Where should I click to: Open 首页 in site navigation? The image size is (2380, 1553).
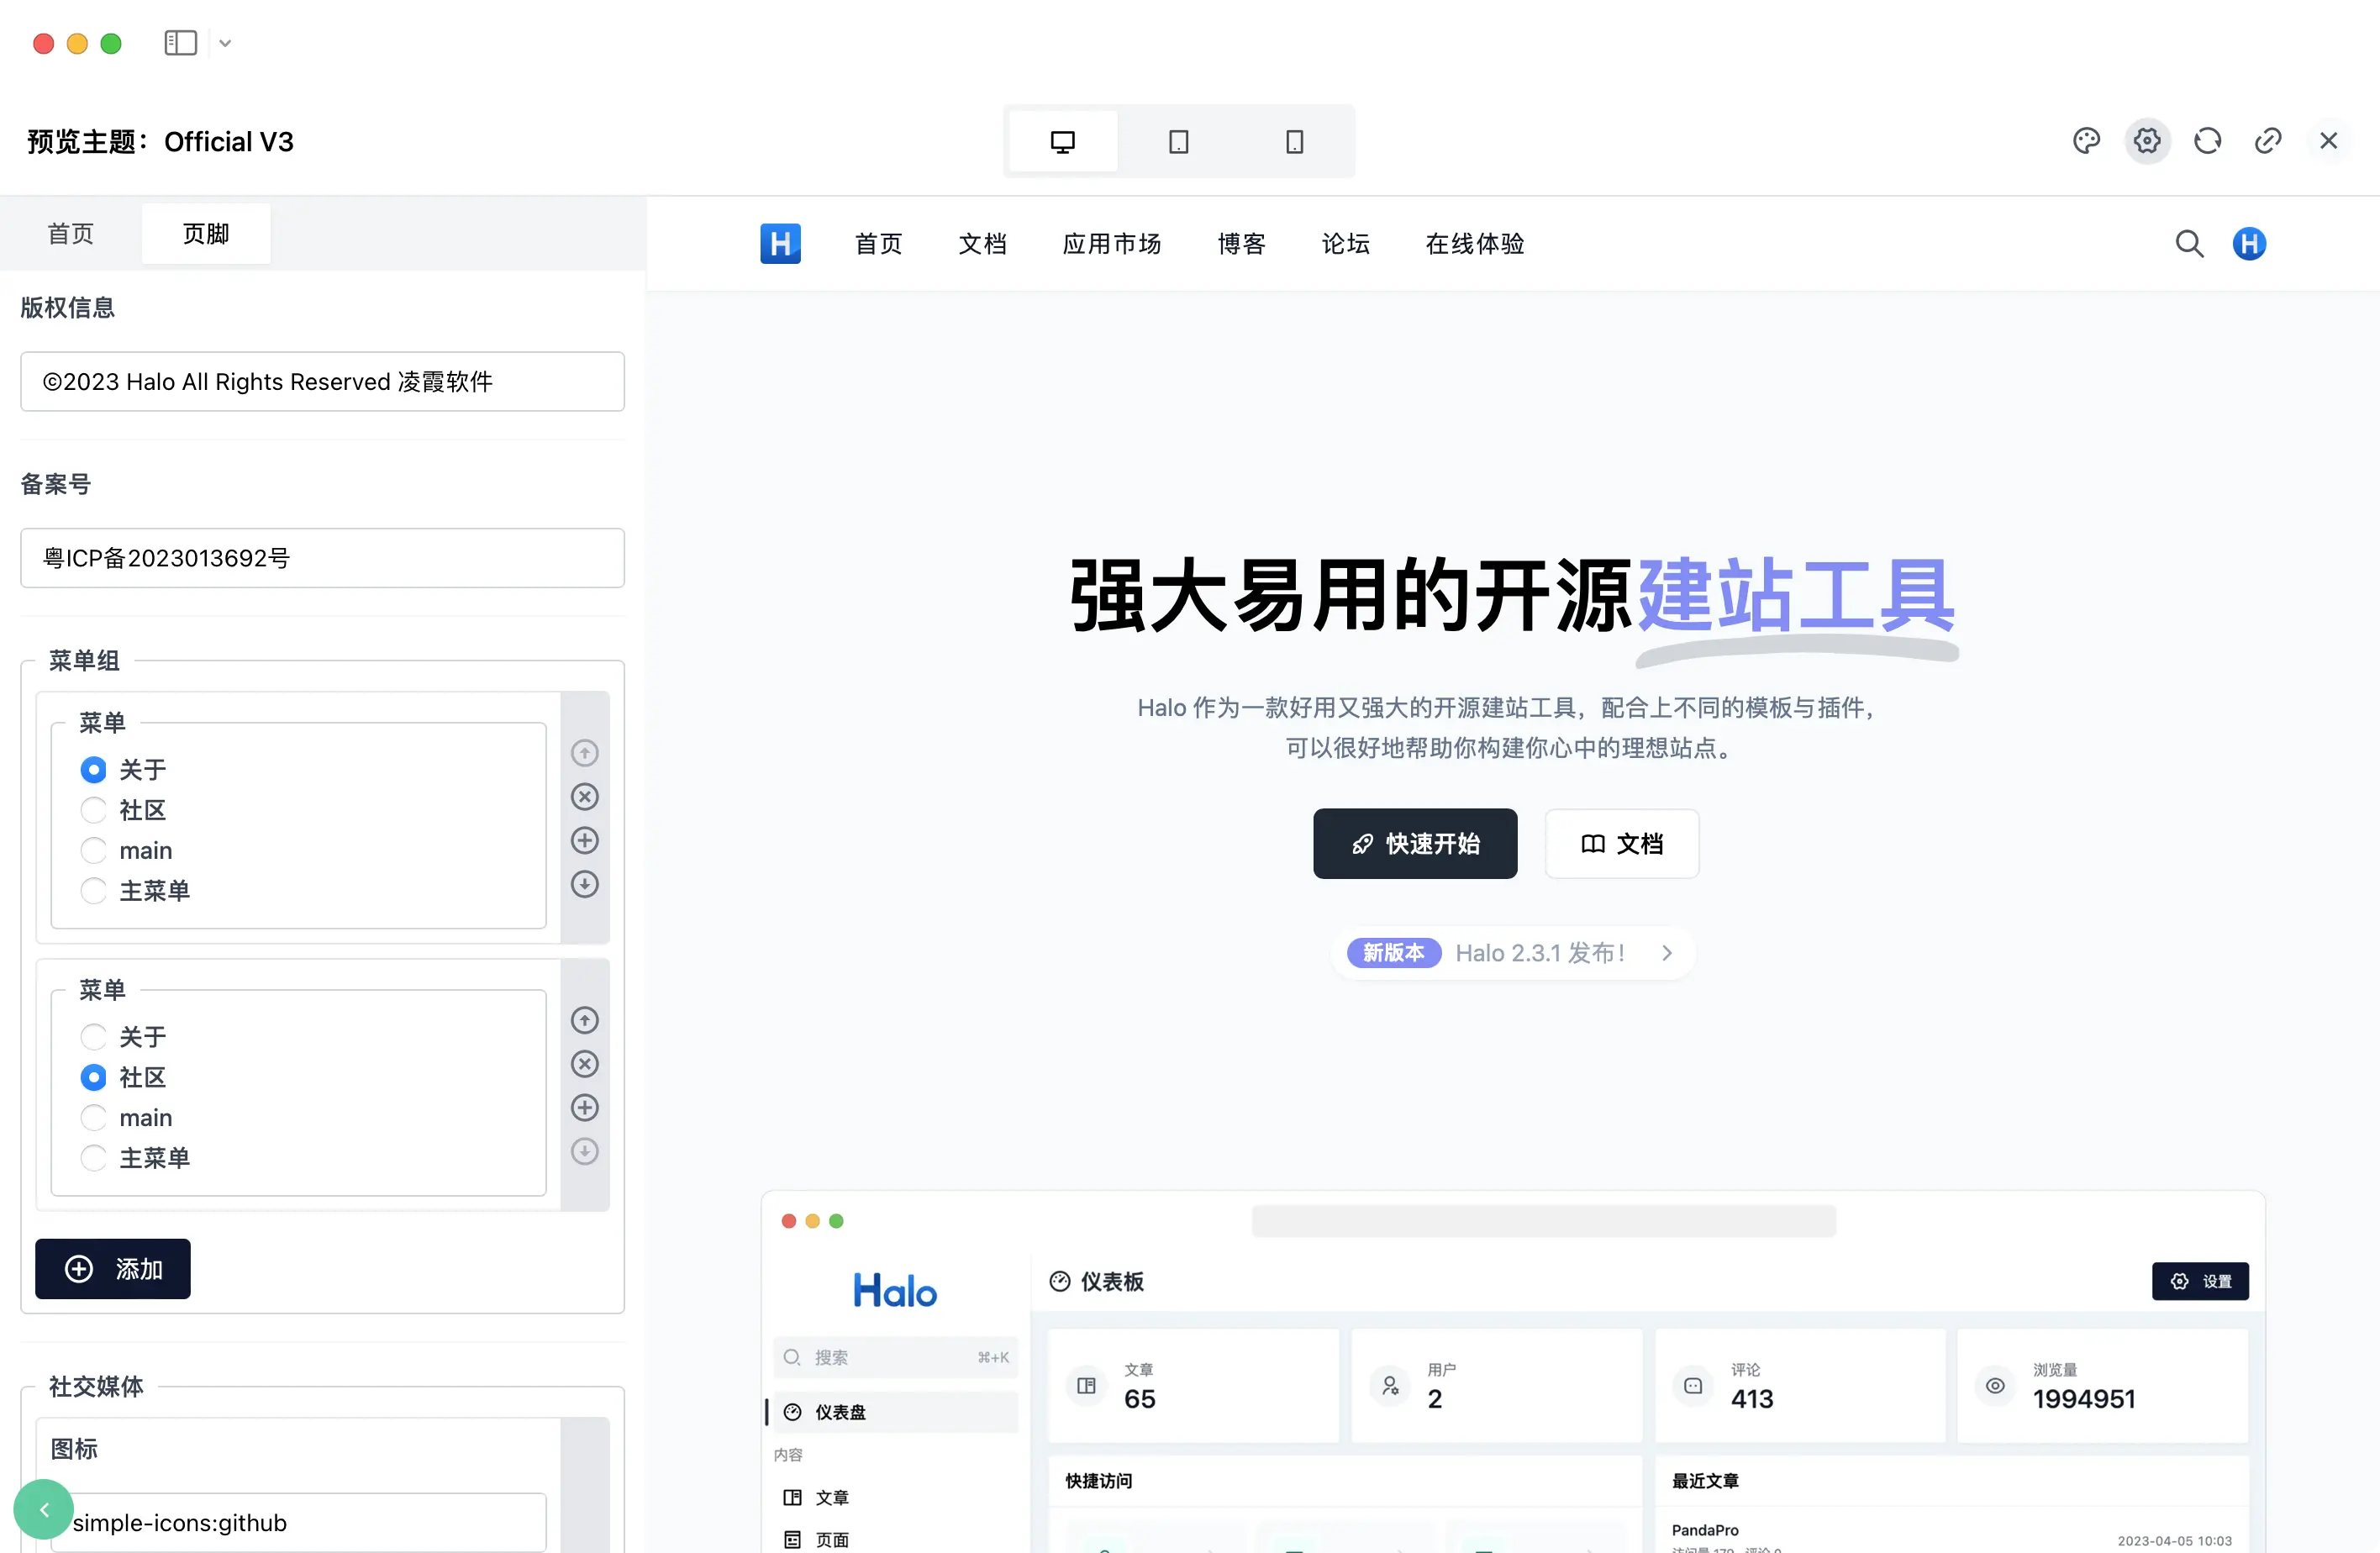click(879, 244)
